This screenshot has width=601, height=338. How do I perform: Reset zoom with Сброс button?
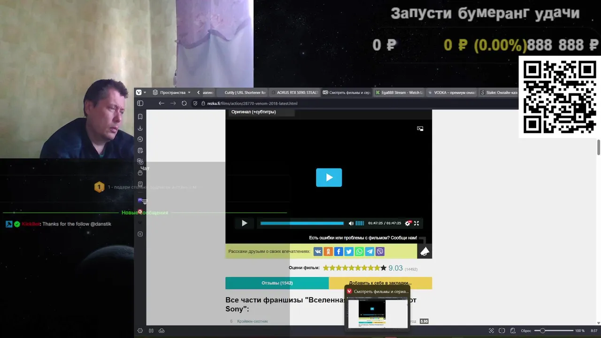pyautogui.click(x=526, y=330)
